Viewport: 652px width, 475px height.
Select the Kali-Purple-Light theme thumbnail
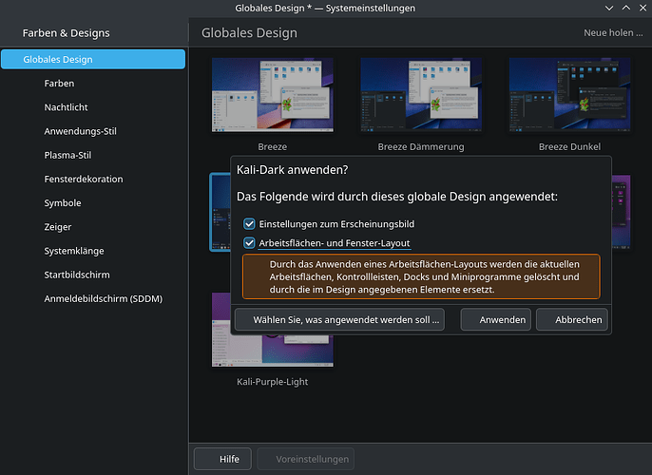pyautogui.click(x=273, y=350)
